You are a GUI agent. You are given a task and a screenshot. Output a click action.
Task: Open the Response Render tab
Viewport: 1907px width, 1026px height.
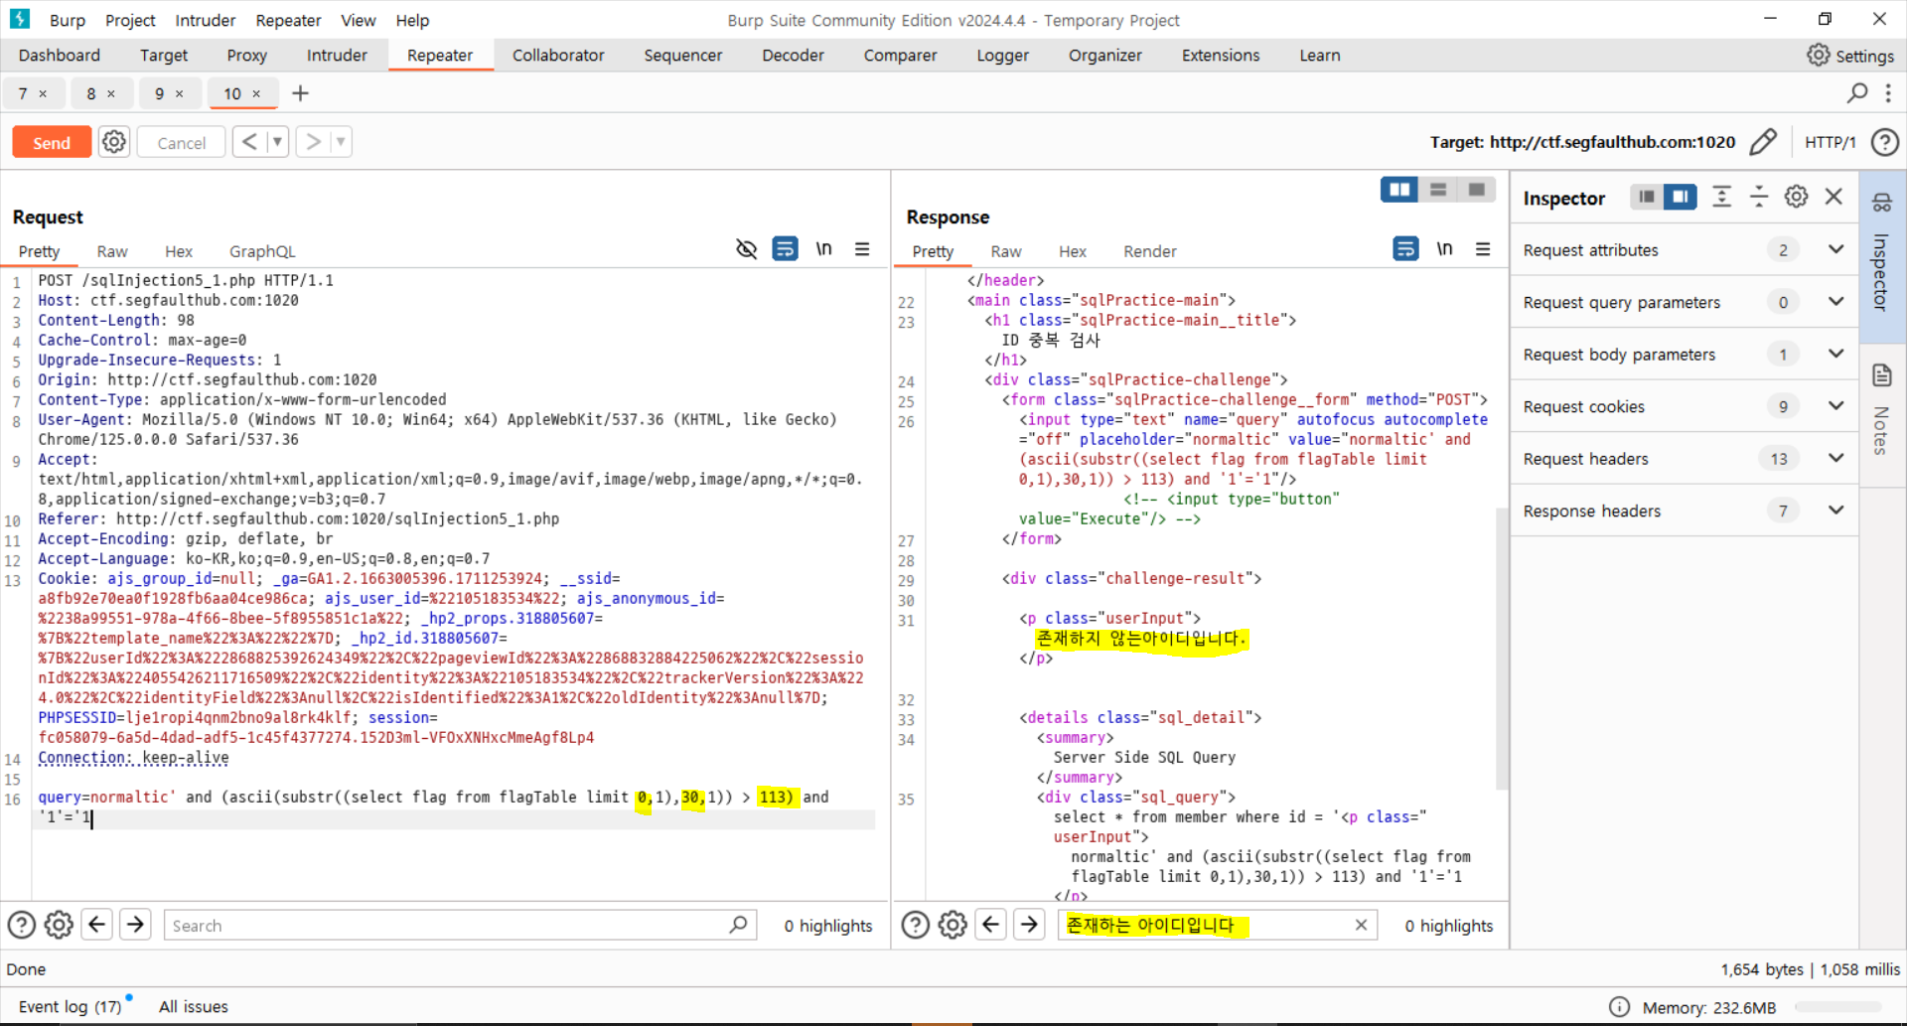[1150, 251]
